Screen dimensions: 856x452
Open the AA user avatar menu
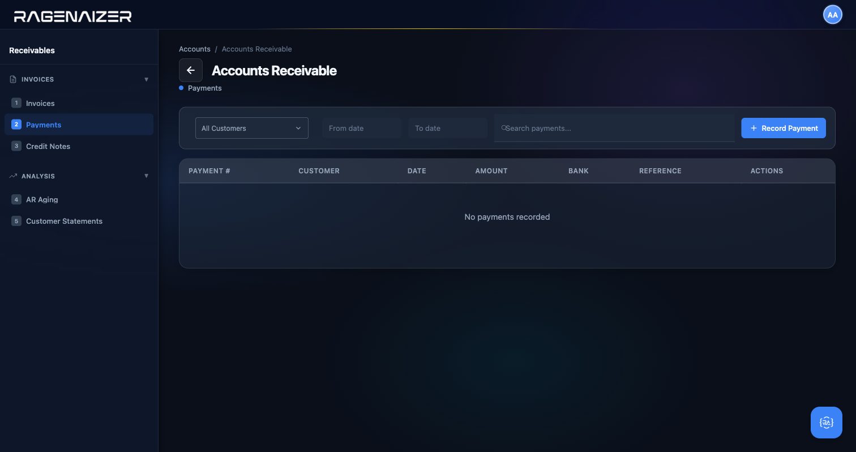832,15
